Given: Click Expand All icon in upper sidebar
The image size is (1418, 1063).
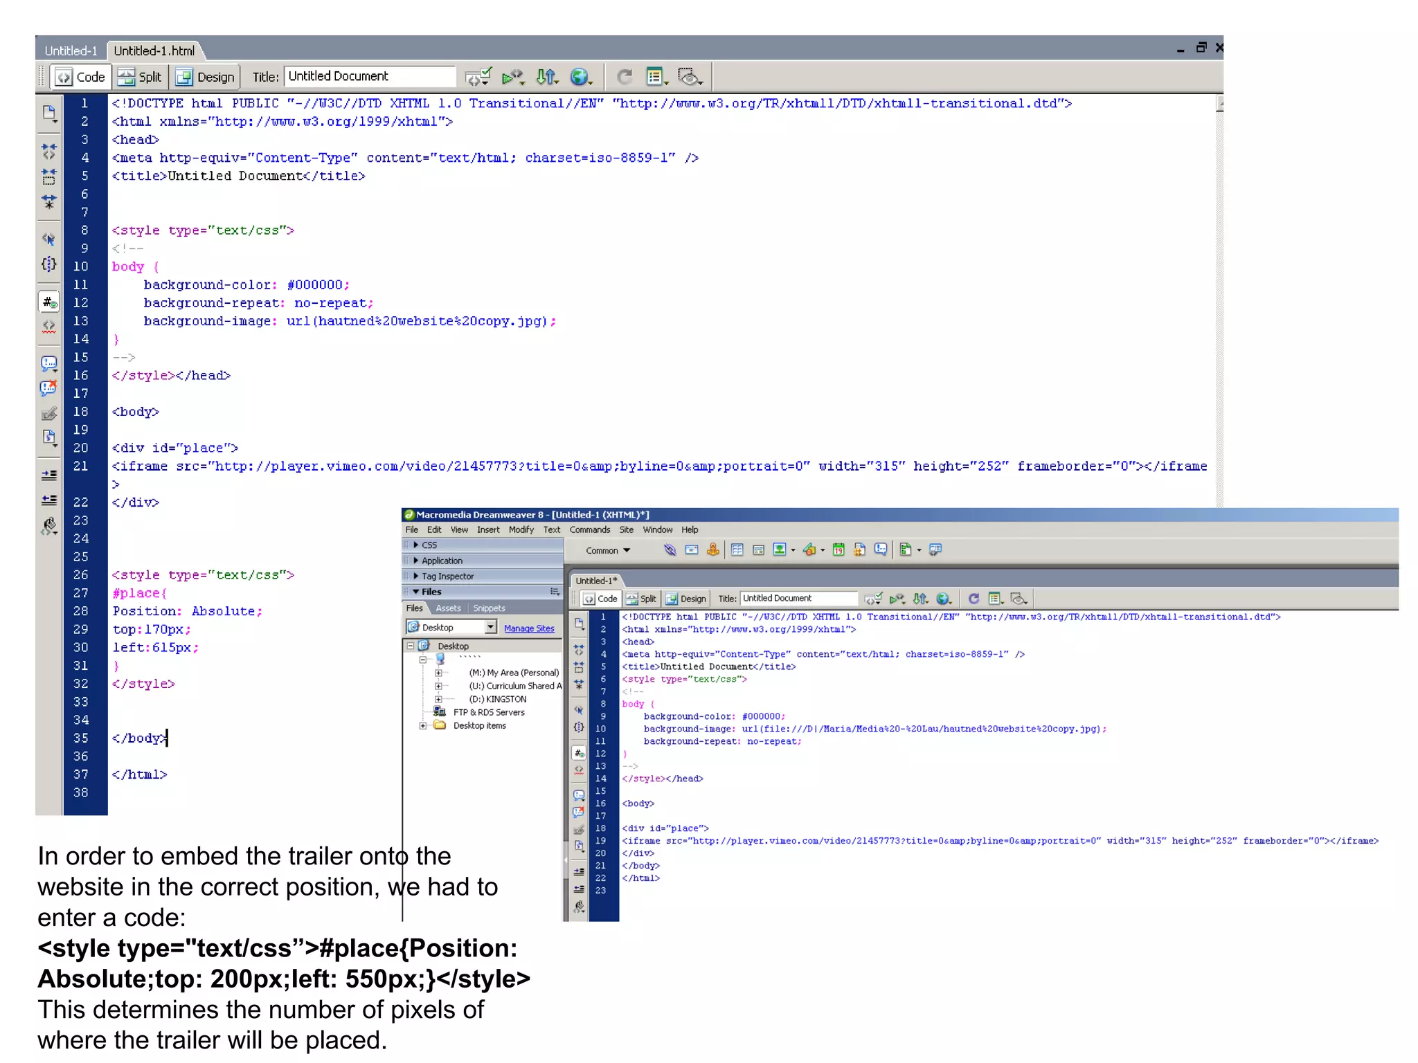Looking at the screenshot, I should click(49, 201).
